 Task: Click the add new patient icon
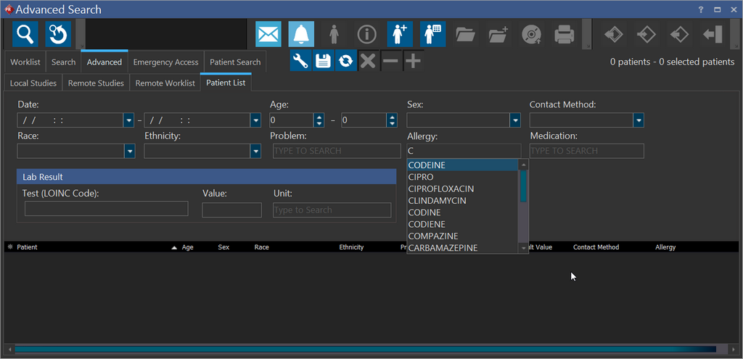[400, 34]
